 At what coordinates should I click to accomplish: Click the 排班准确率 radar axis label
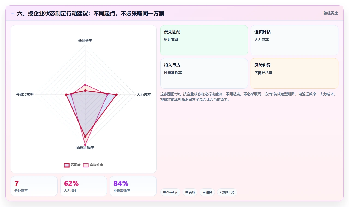tap(85, 148)
